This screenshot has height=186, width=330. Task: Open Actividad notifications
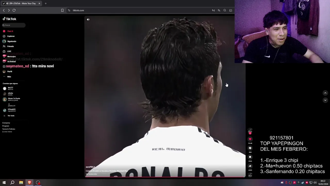click(9, 61)
